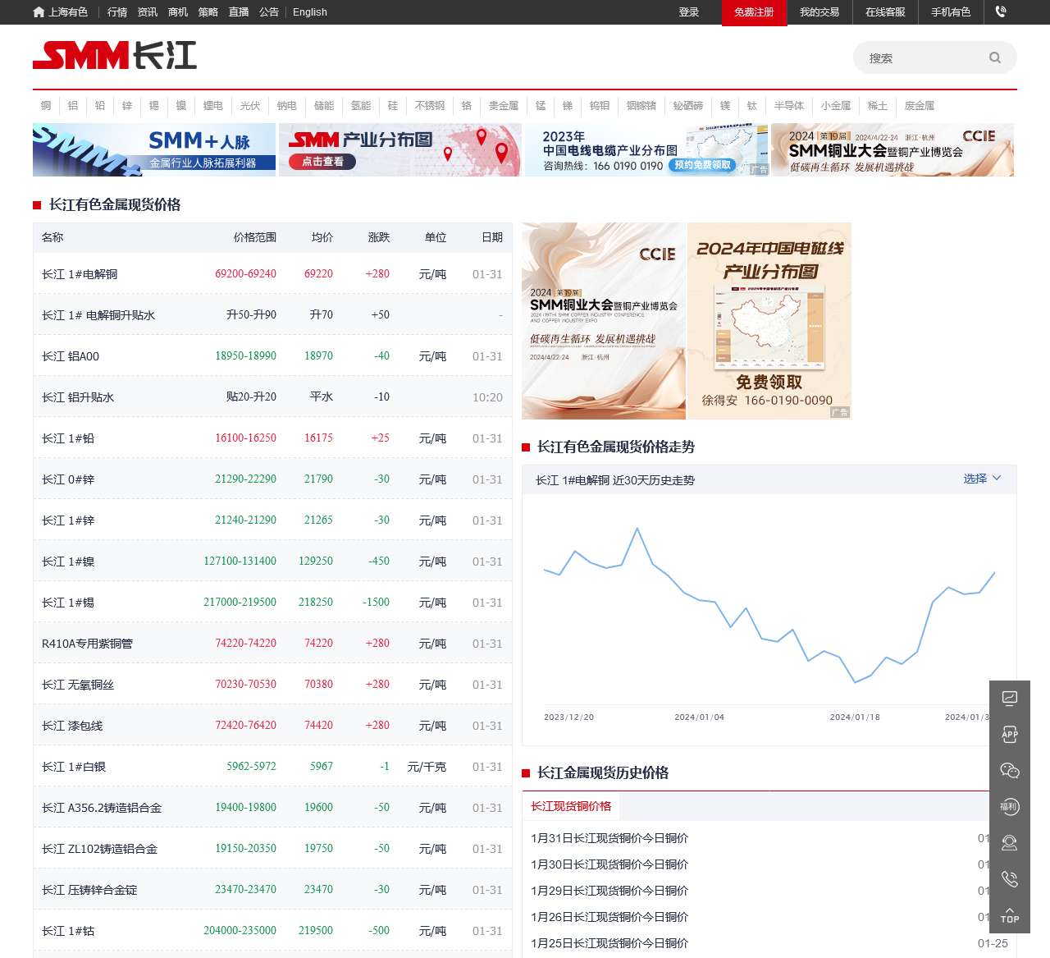Open the 2024年中国电磁线产业分布图 ad
Screen dimensions: 1050x958
click(x=769, y=321)
